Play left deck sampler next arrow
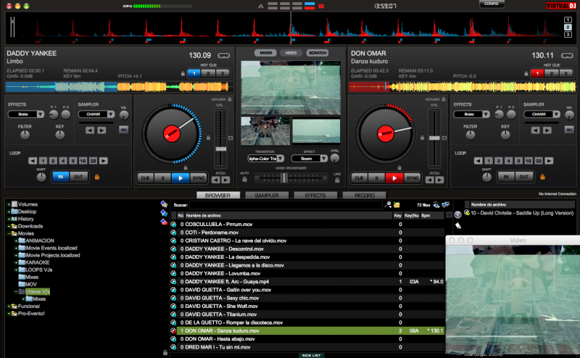Screen dimensions: 580x358 coord(101,130)
